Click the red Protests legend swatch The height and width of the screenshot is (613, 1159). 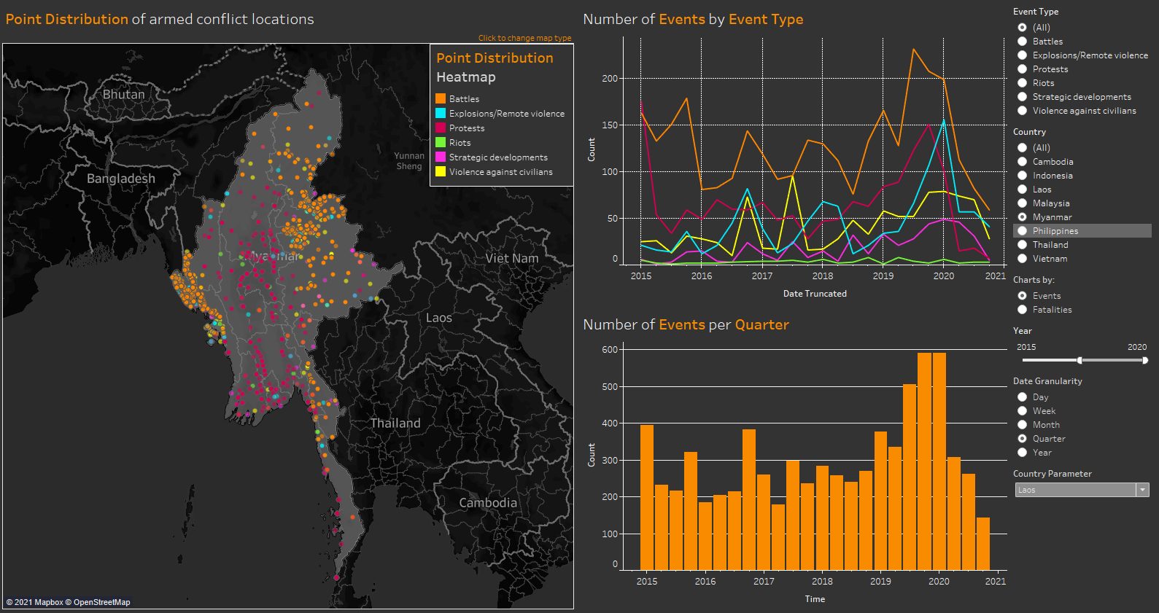click(441, 128)
